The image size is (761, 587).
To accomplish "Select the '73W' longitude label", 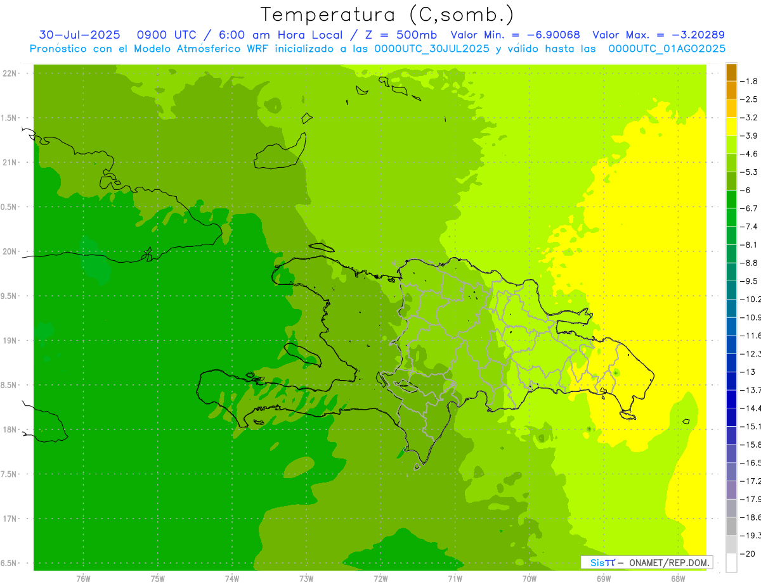I will (x=306, y=578).
